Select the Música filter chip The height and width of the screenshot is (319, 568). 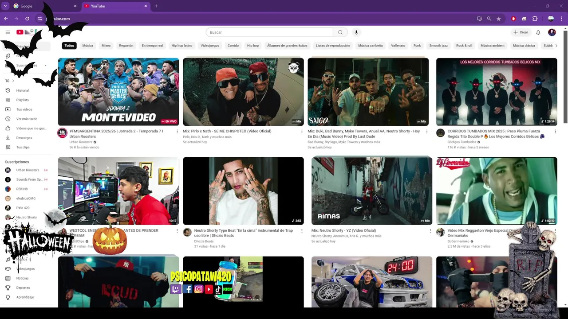coord(88,46)
